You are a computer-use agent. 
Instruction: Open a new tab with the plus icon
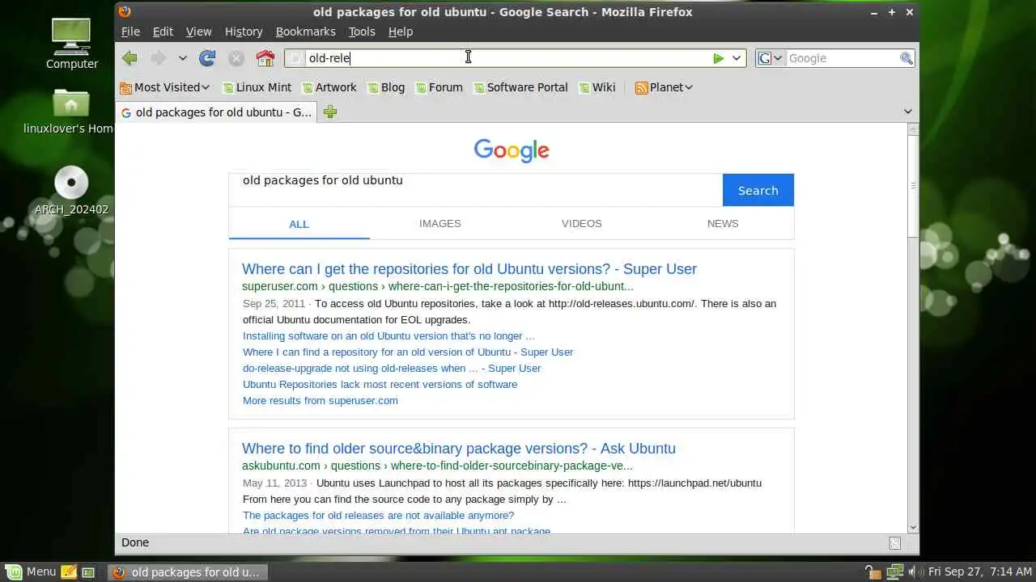[329, 112]
